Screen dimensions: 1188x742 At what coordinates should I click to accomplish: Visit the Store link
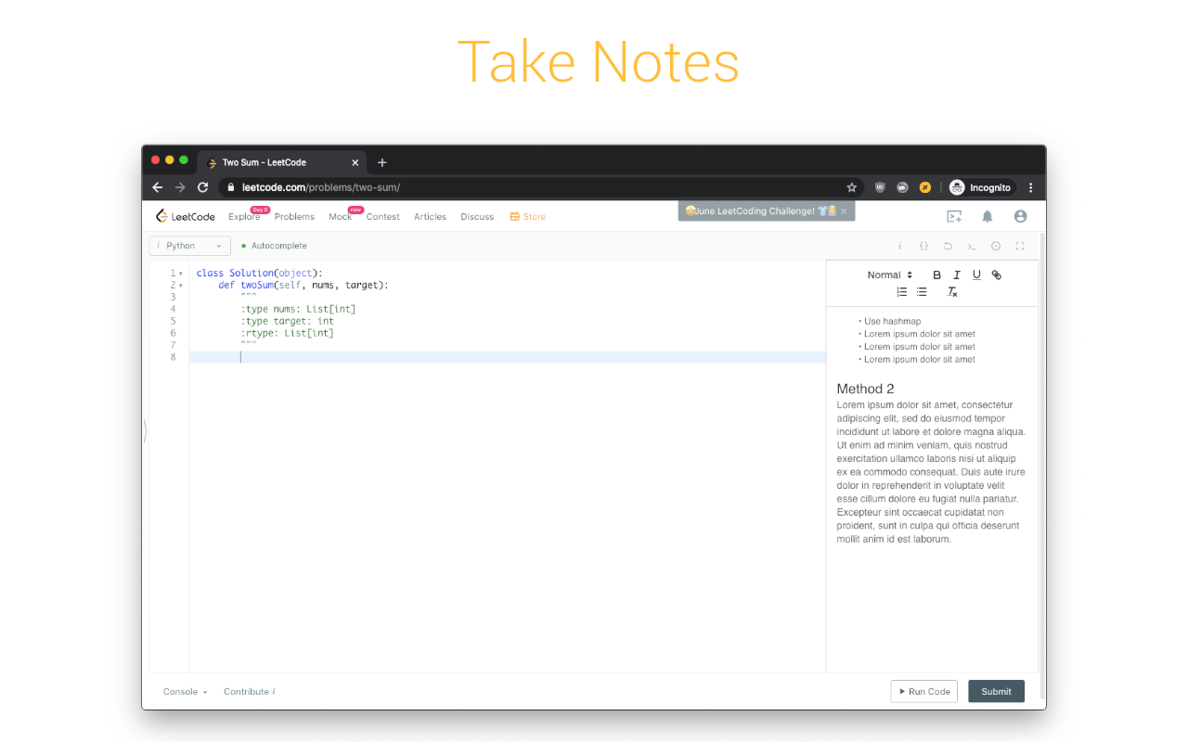coord(528,217)
